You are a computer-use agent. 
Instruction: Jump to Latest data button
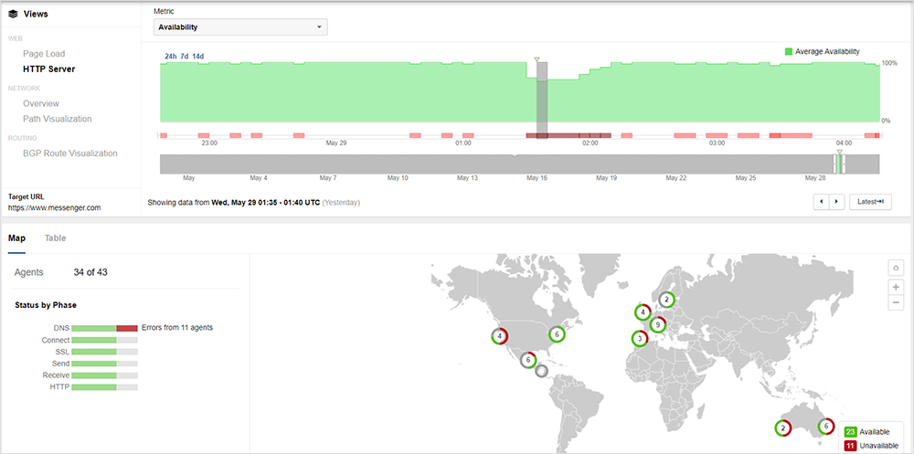pos(869,202)
